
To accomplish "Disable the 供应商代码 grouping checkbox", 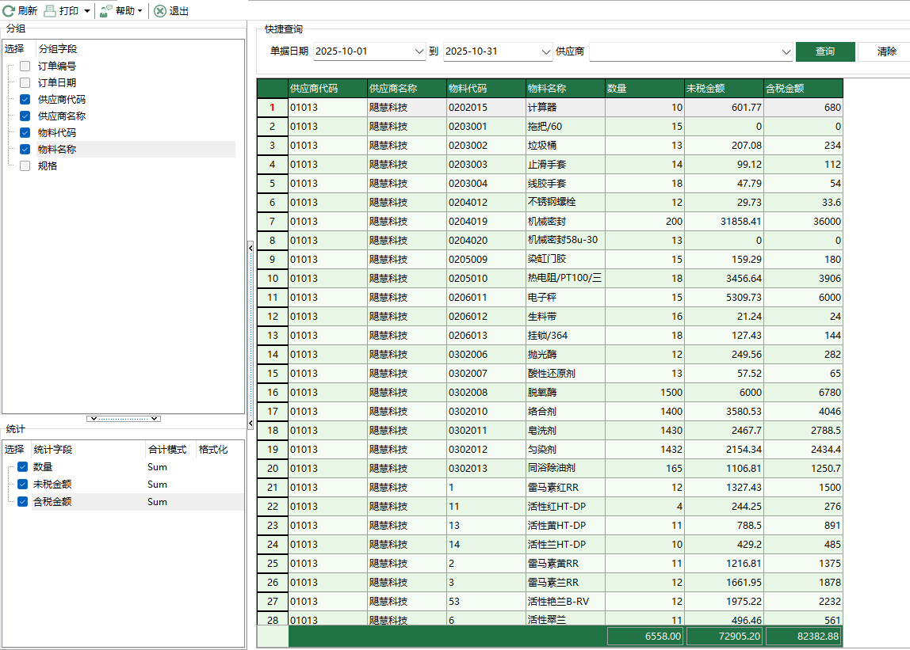I will pyautogui.click(x=25, y=100).
